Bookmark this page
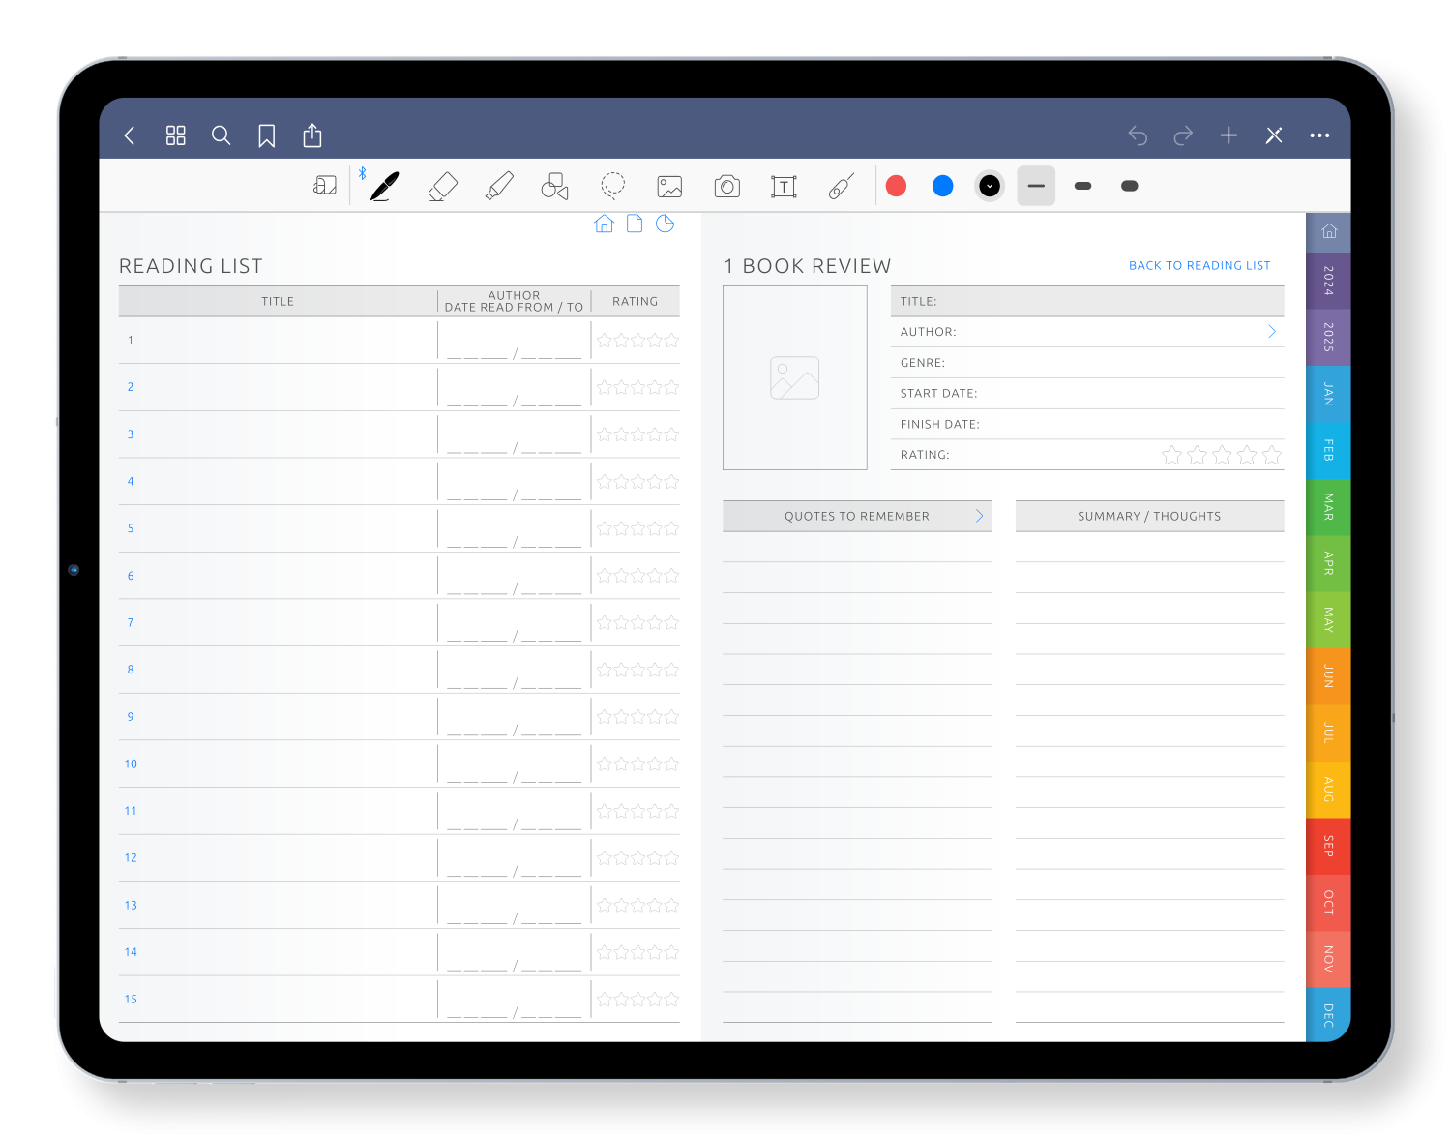This screenshot has height=1137, width=1451. (267, 135)
